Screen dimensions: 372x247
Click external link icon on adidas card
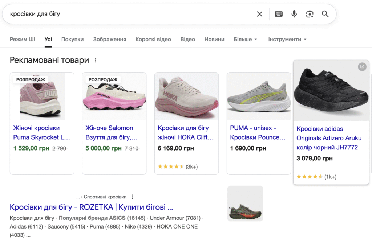point(362,66)
